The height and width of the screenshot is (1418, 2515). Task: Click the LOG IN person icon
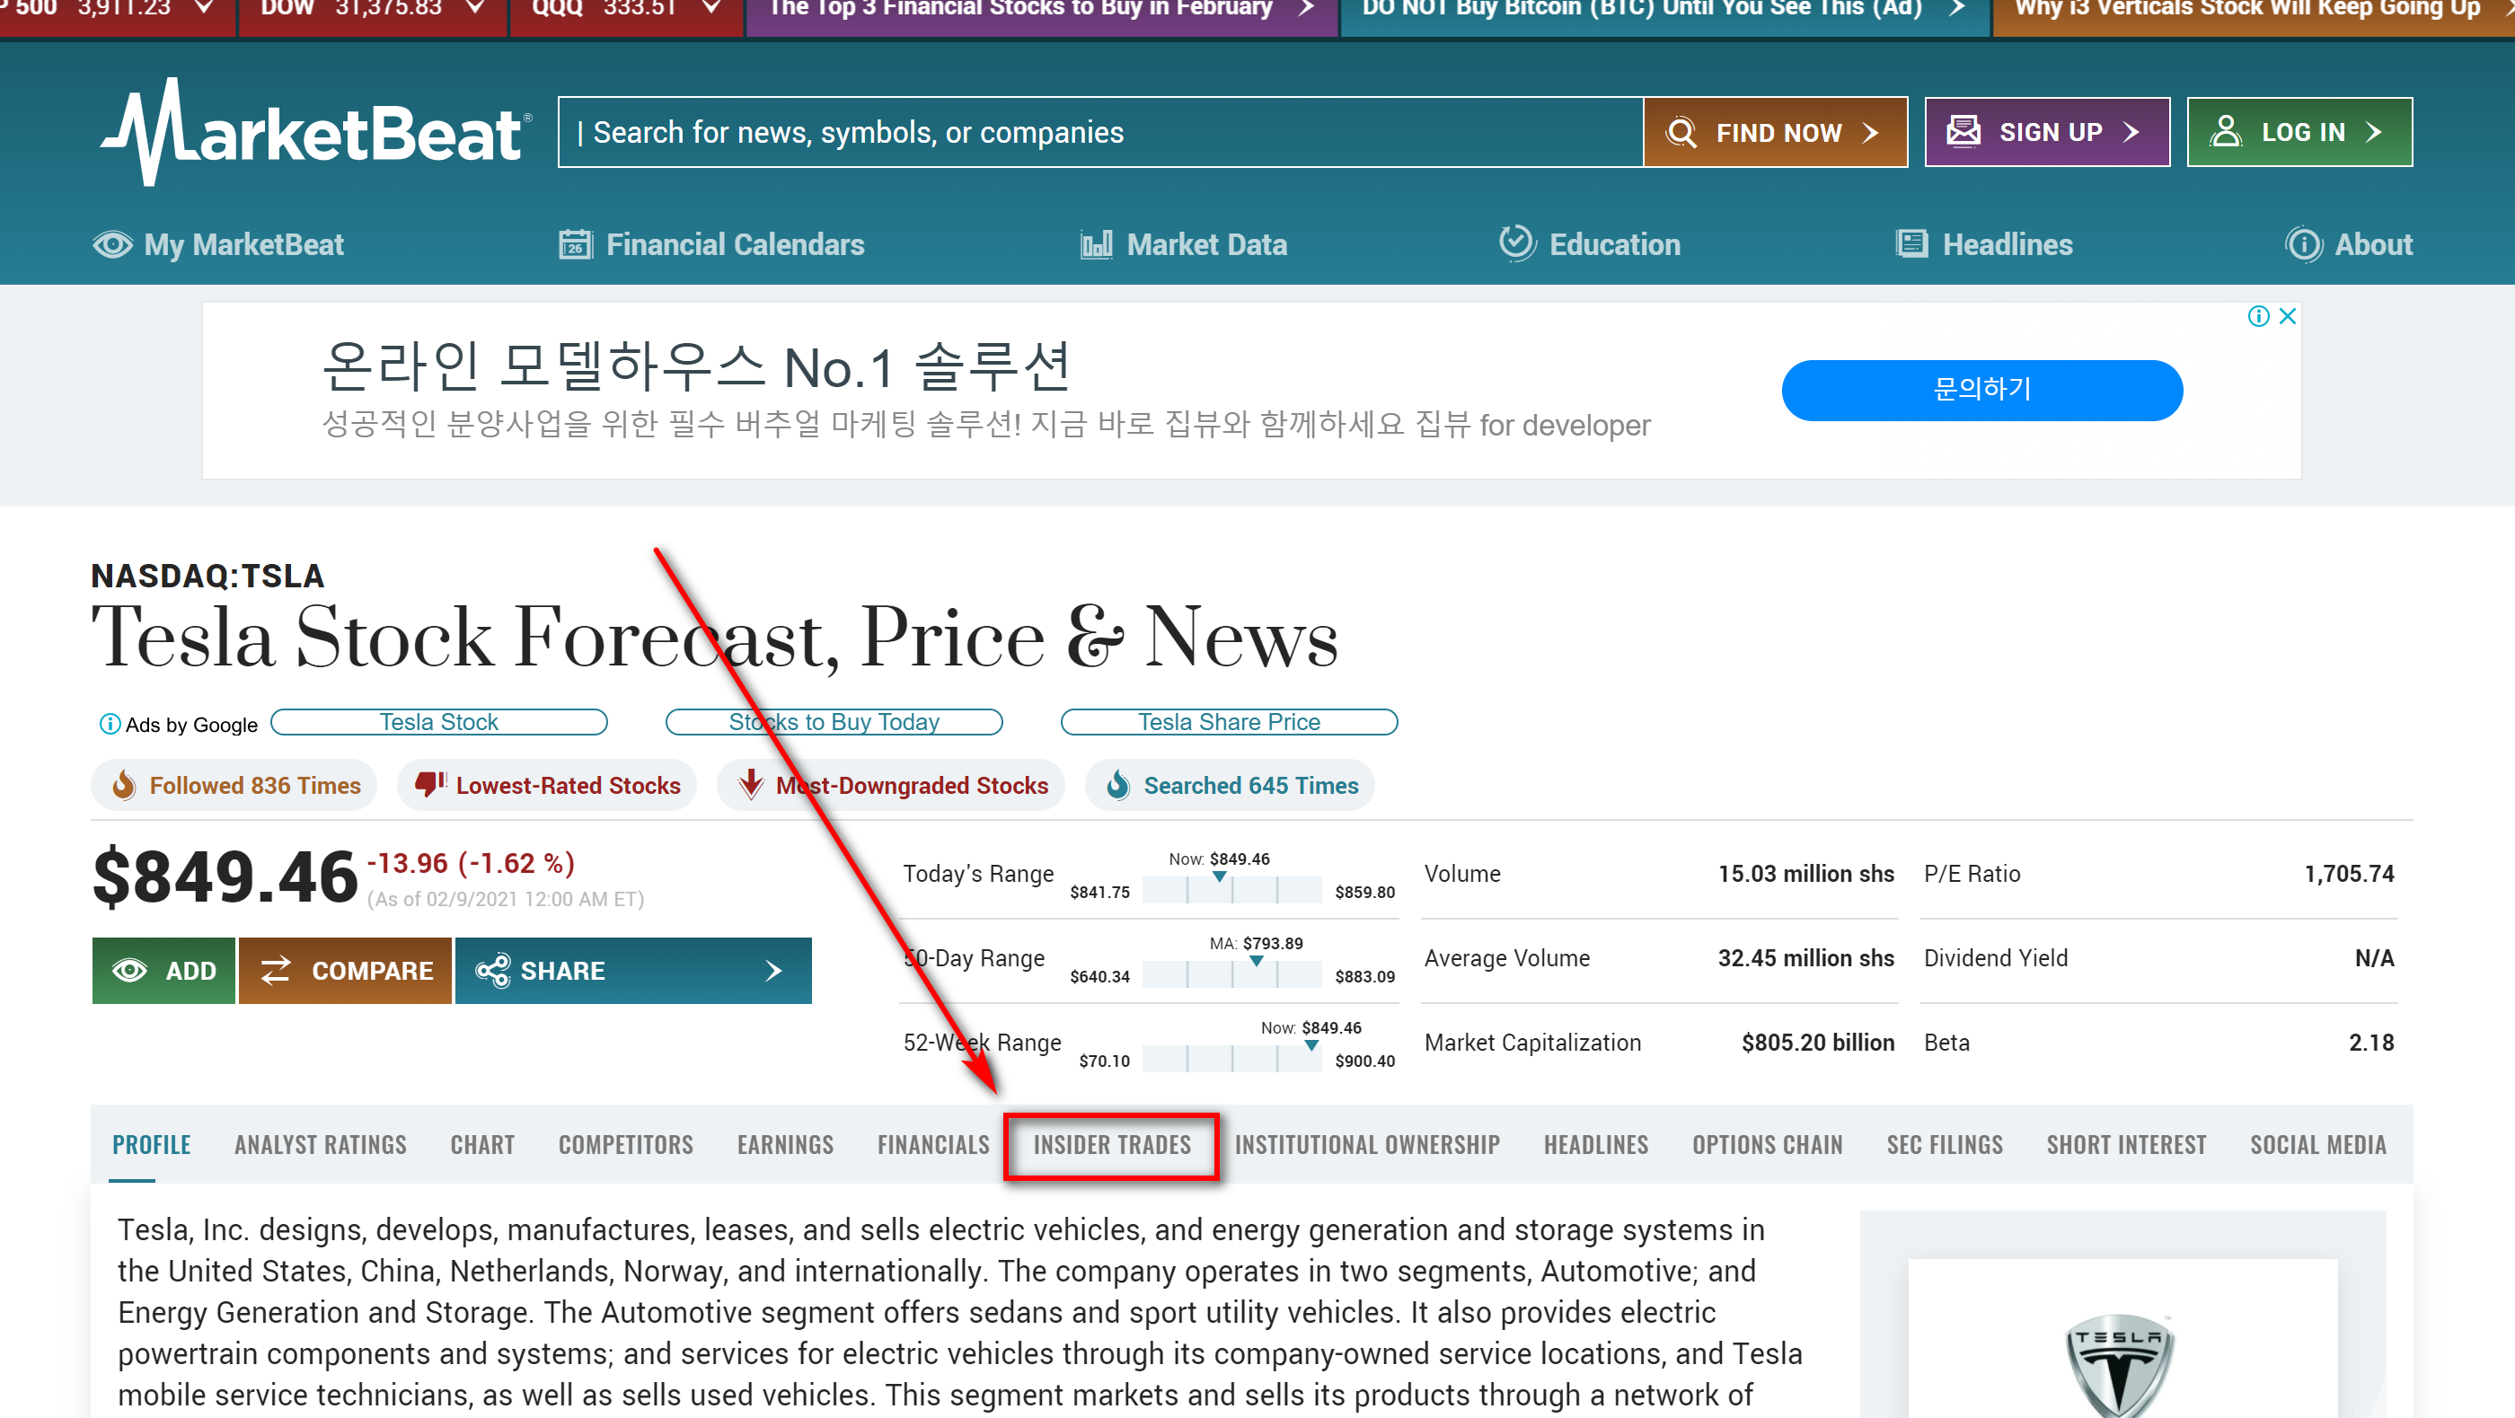[x=2226, y=132]
